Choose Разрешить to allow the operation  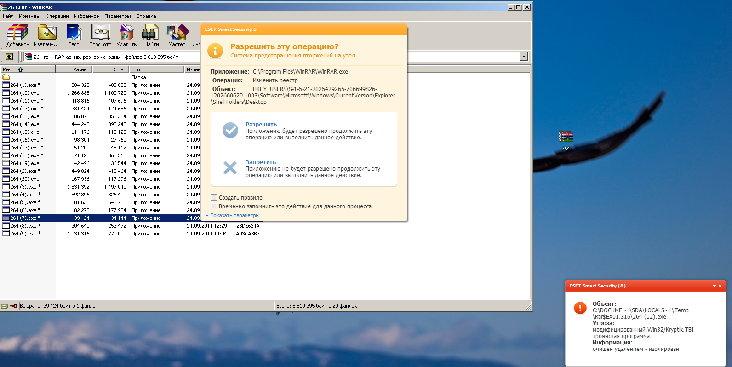(x=303, y=131)
